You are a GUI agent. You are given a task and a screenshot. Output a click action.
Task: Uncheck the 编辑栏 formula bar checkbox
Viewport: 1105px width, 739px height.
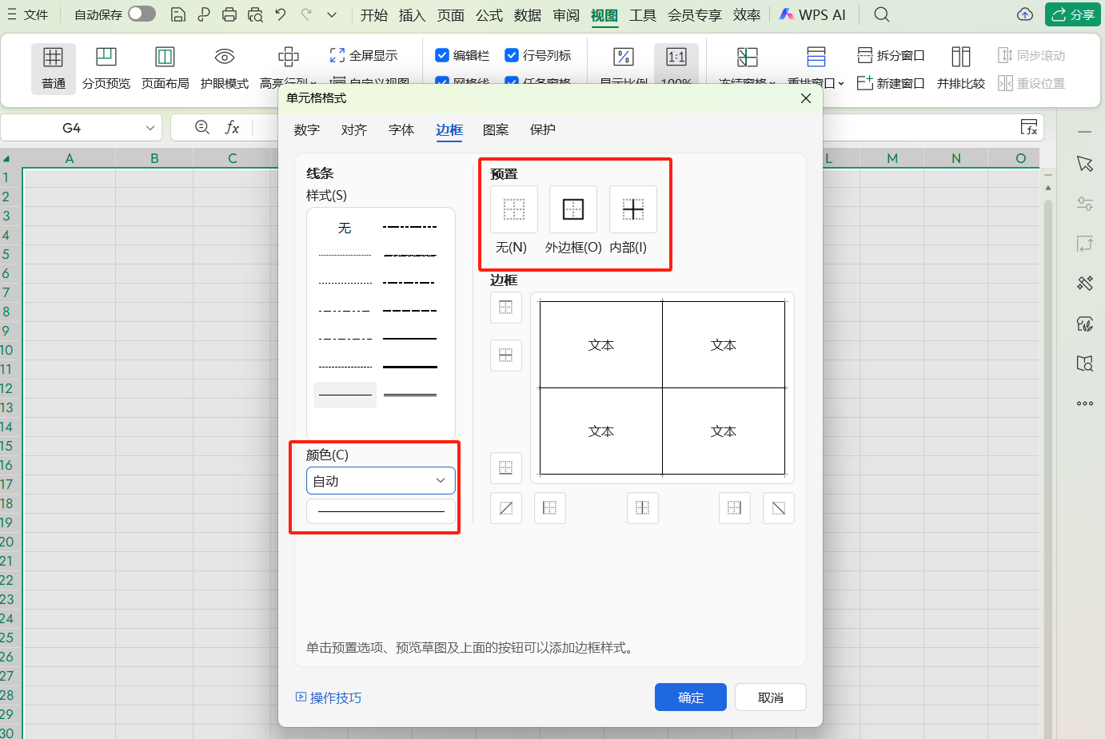[x=442, y=55]
